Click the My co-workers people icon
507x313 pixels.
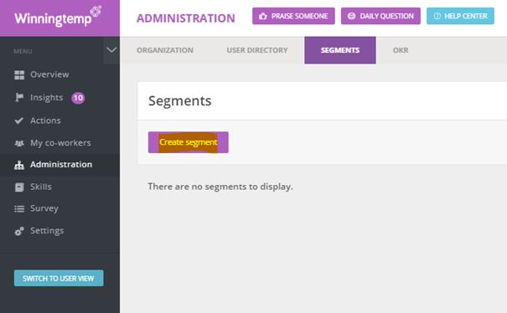coord(19,143)
